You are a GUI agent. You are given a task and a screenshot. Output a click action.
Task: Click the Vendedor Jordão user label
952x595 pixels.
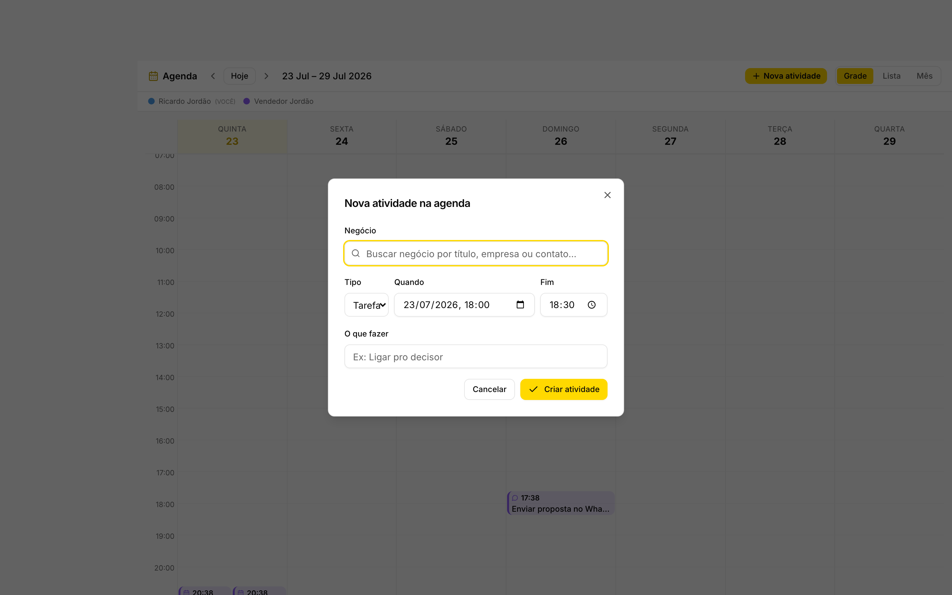pos(284,101)
